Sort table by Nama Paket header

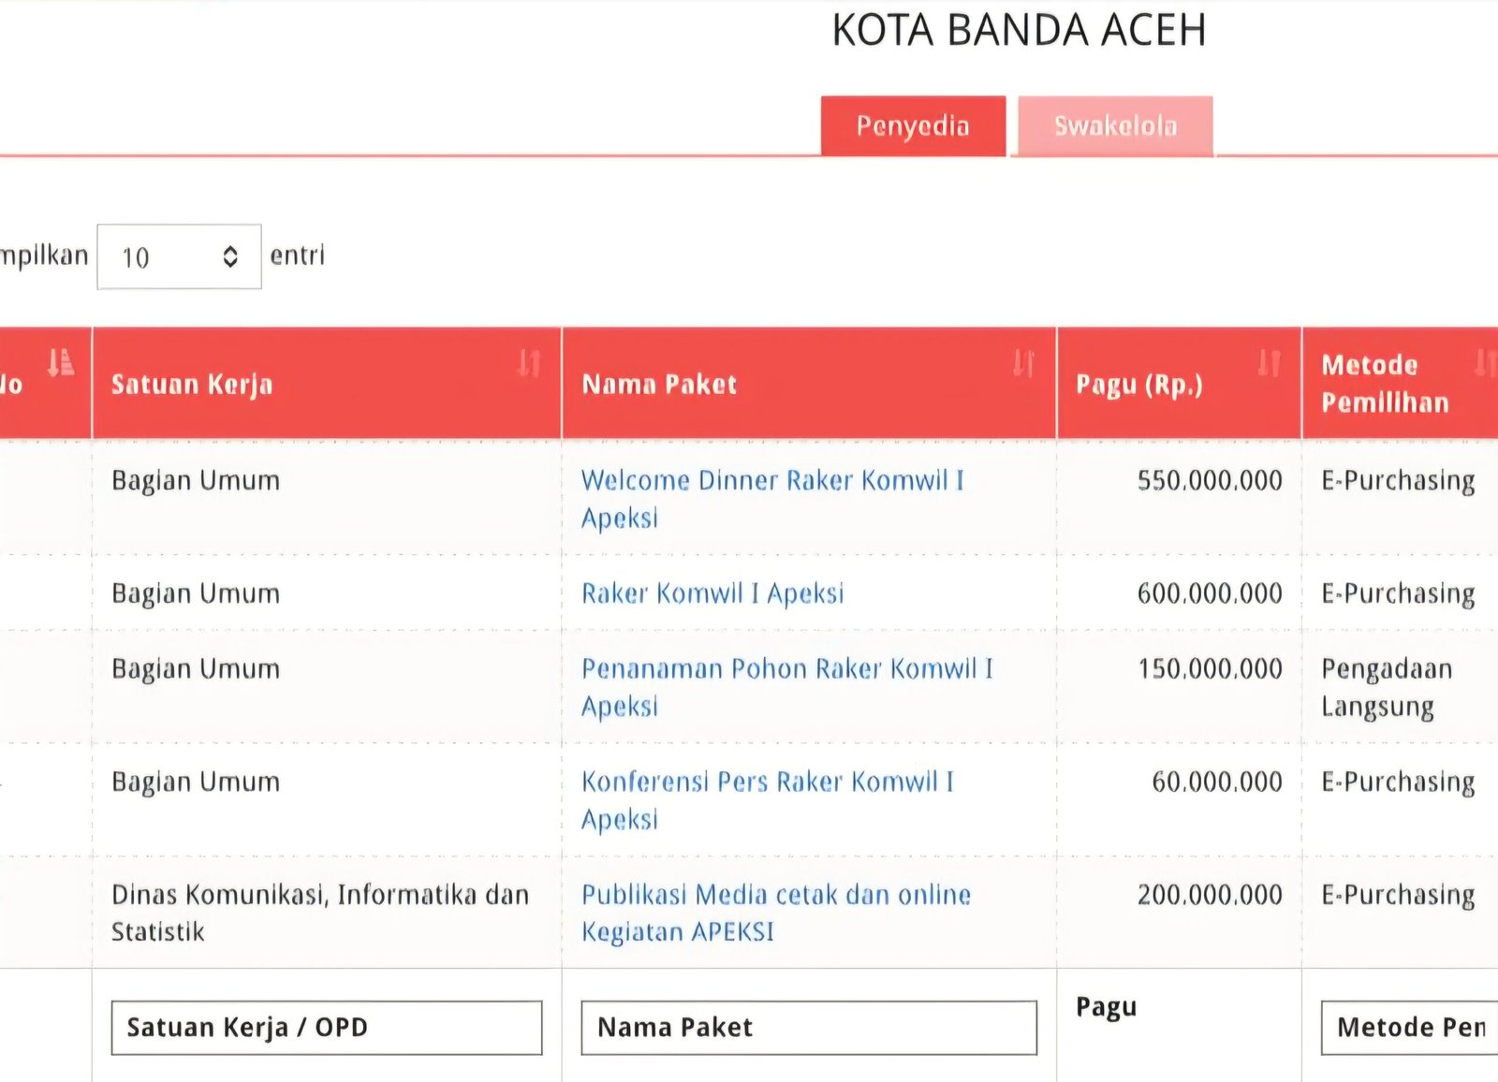pyautogui.click(x=659, y=385)
